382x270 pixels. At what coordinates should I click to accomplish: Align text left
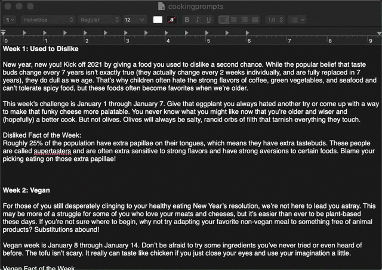(x=224, y=20)
